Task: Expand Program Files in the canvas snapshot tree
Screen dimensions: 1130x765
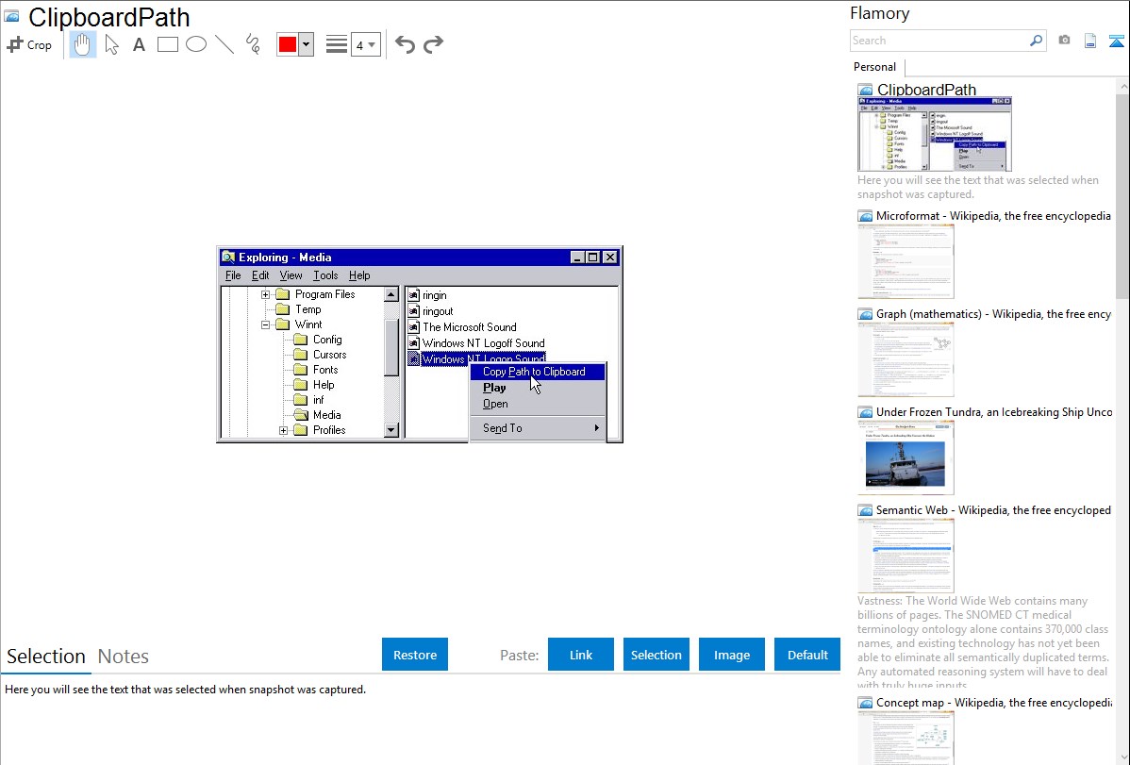Action: [265, 294]
